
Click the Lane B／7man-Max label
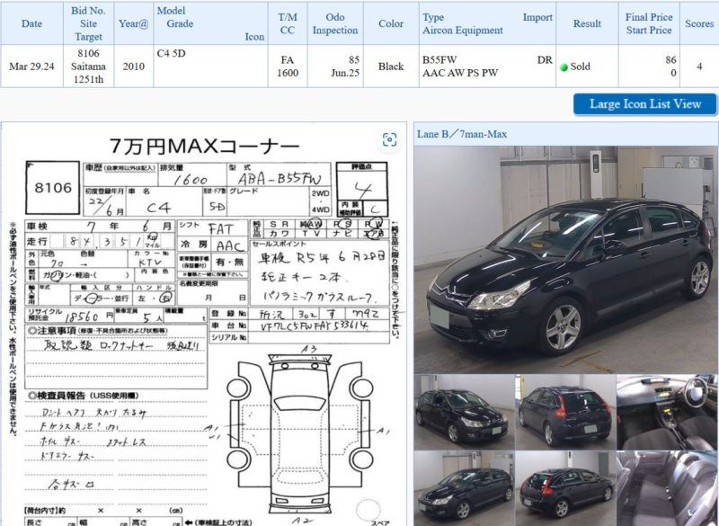(462, 134)
